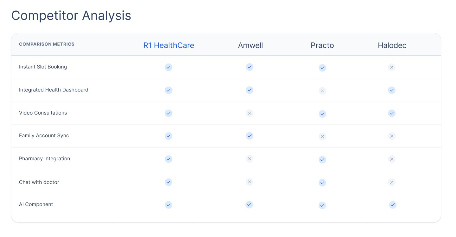
Task: Click Amwell Video Consultations cross icon
Action: click(250, 113)
